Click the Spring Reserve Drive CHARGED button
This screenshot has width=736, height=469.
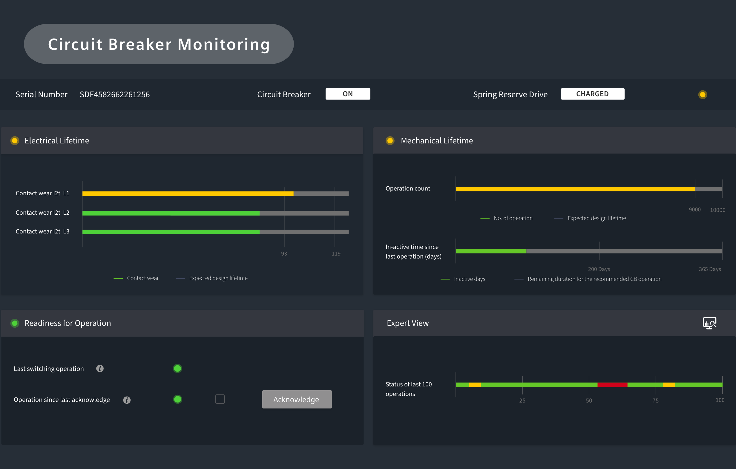592,94
